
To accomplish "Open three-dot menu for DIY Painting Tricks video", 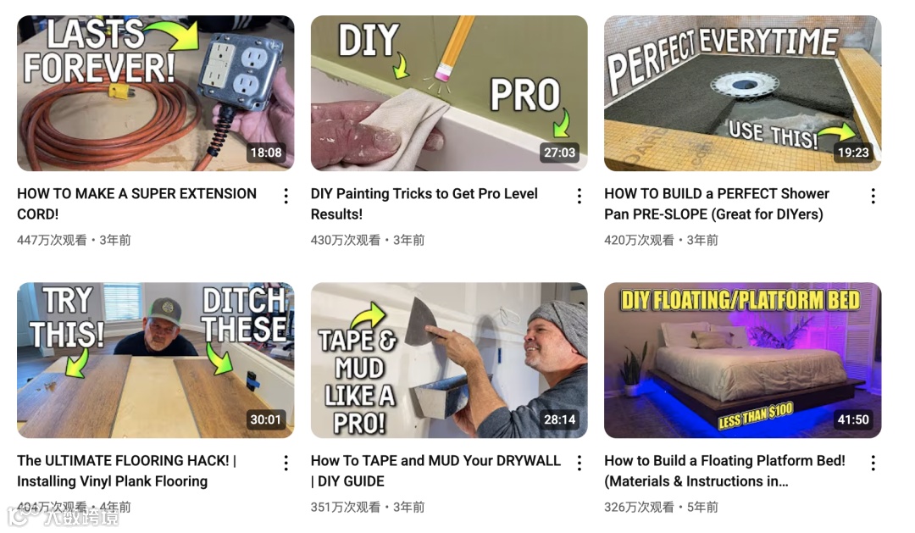I will pyautogui.click(x=579, y=196).
